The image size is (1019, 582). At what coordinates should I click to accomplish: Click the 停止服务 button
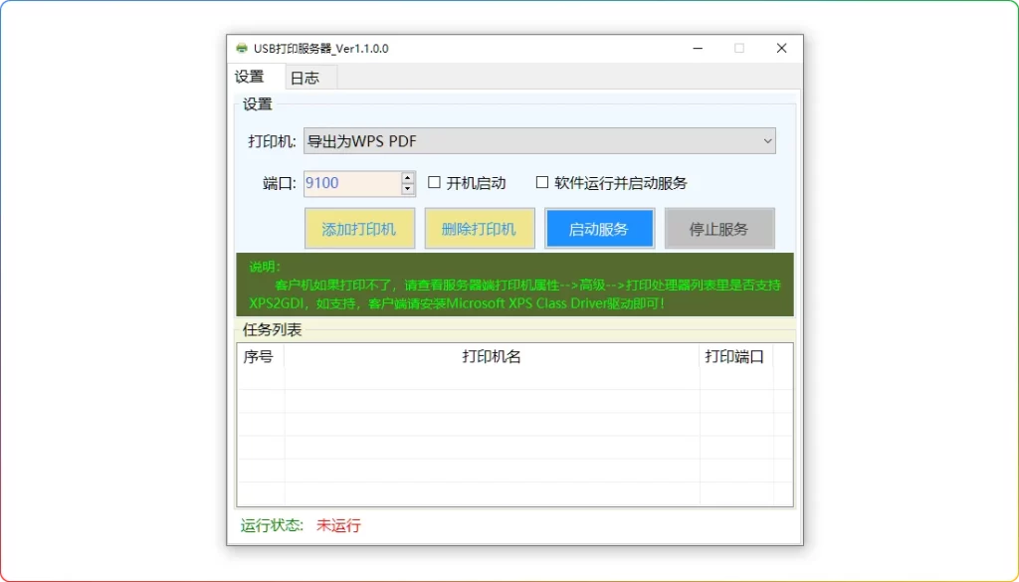click(719, 229)
